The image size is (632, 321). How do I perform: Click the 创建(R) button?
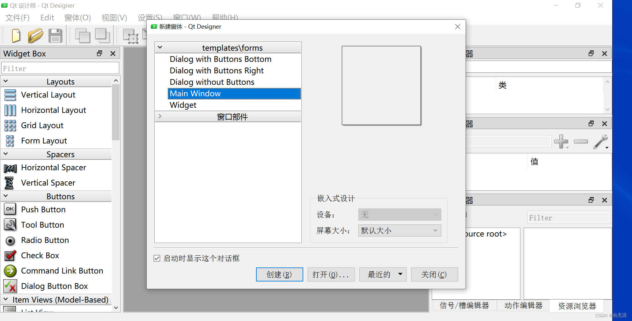[279, 274]
